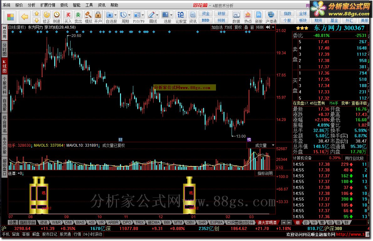Open 超级盘口 sidebar panel
This screenshot has height=241, width=373.
click(4, 167)
